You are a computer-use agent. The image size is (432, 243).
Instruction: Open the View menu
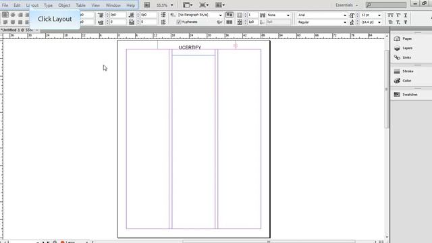pyautogui.click(x=95, y=5)
